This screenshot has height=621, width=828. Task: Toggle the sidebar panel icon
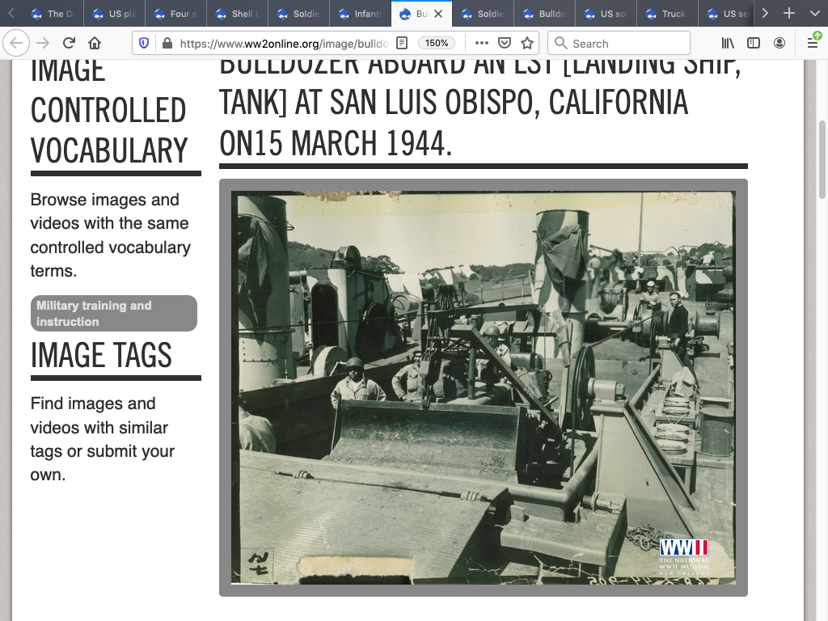coord(754,43)
